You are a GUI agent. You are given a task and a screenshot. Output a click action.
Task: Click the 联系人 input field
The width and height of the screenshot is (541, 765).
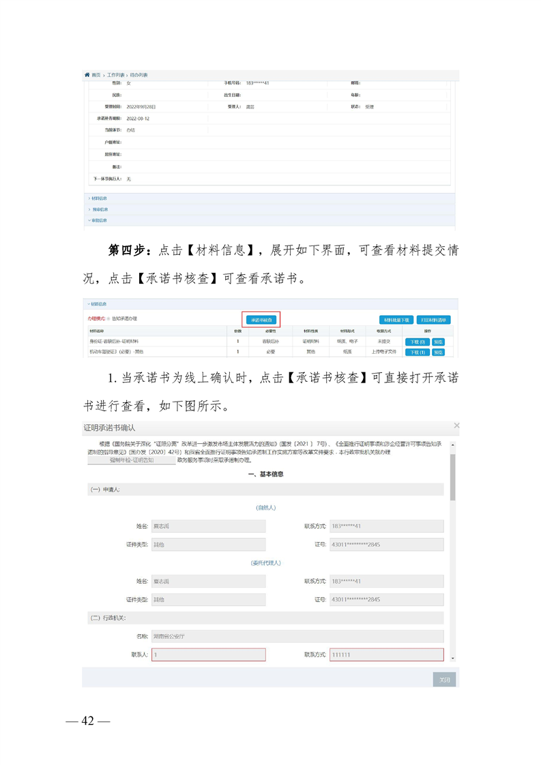pos(208,655)
